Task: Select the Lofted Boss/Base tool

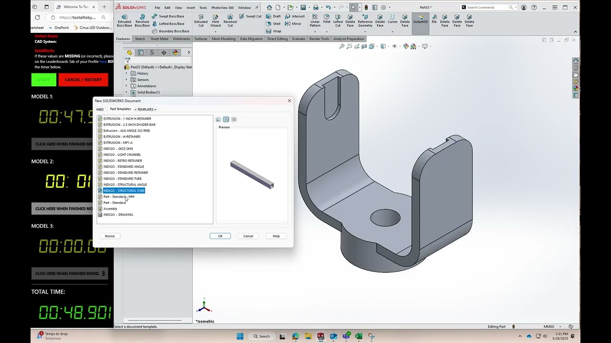Action: coord(168,24)
